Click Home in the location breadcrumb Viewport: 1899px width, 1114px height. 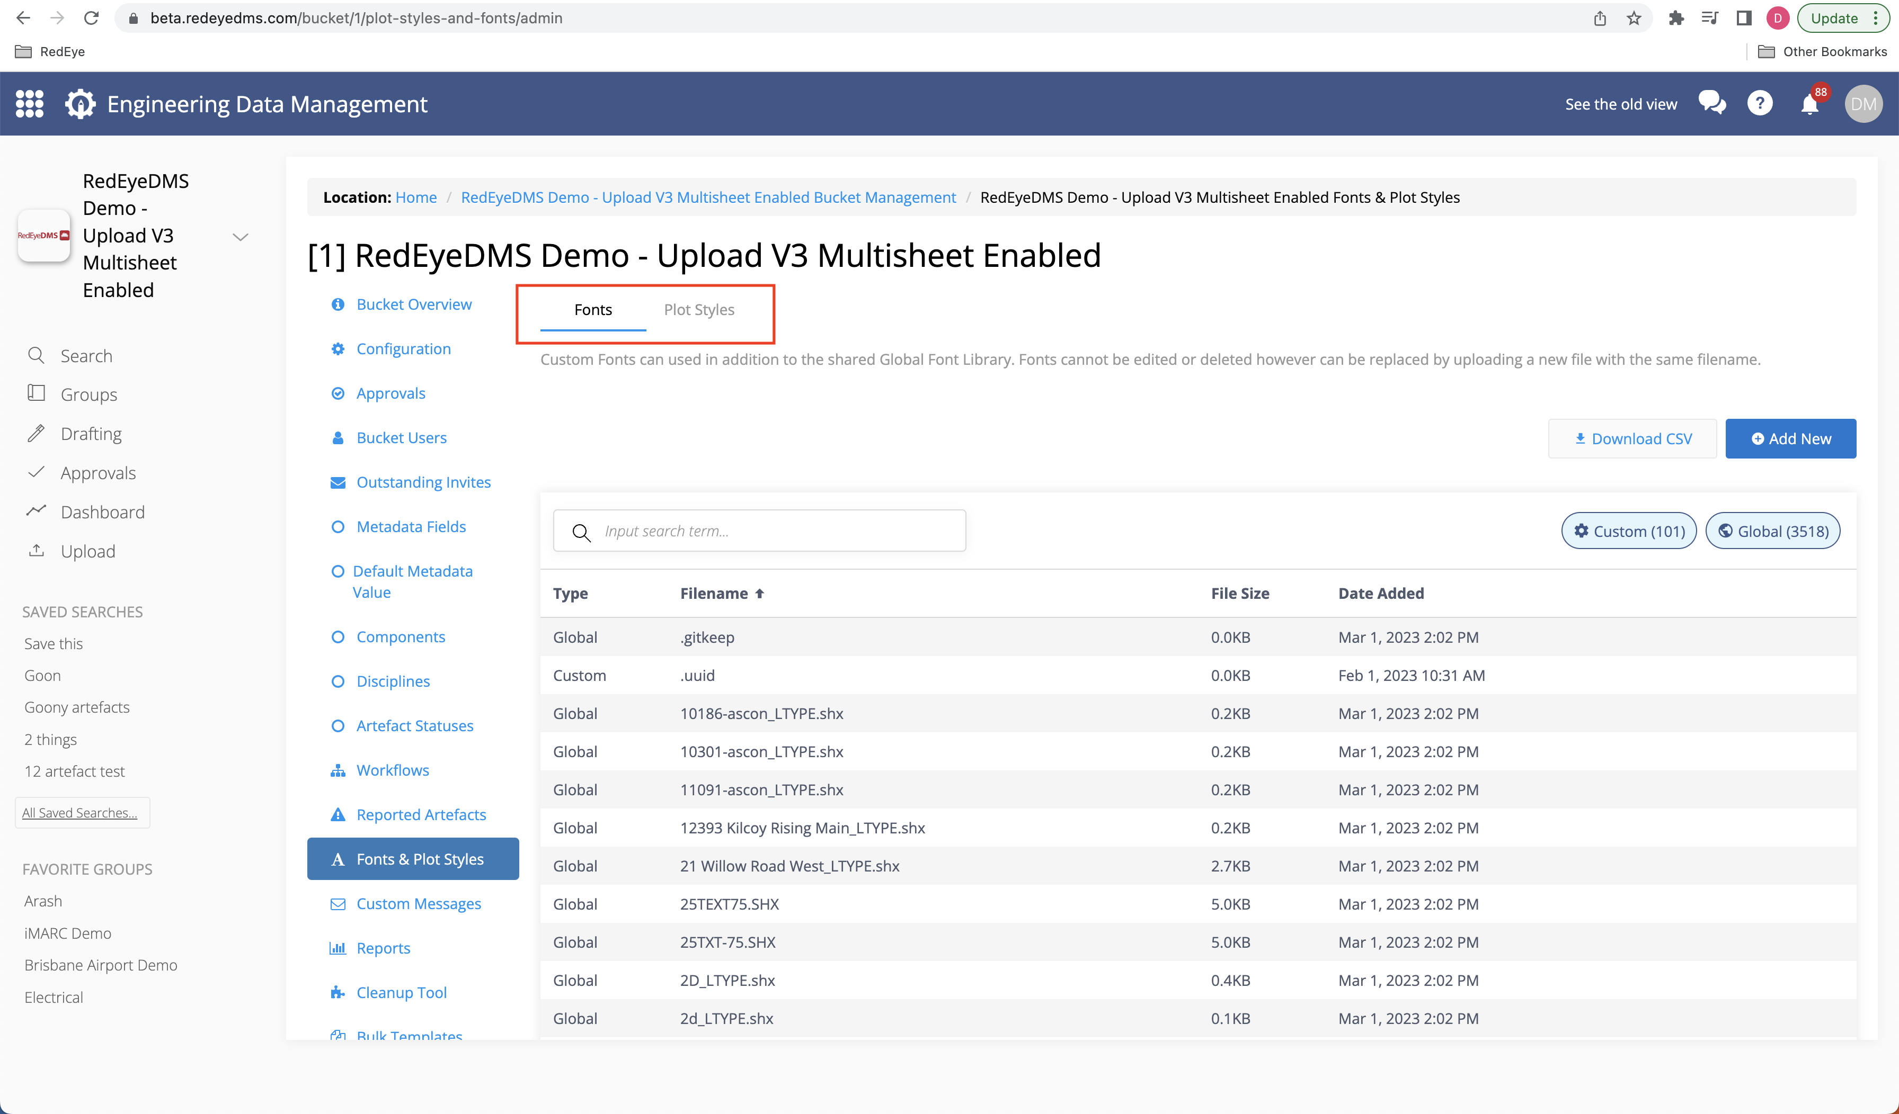[416, 197]
